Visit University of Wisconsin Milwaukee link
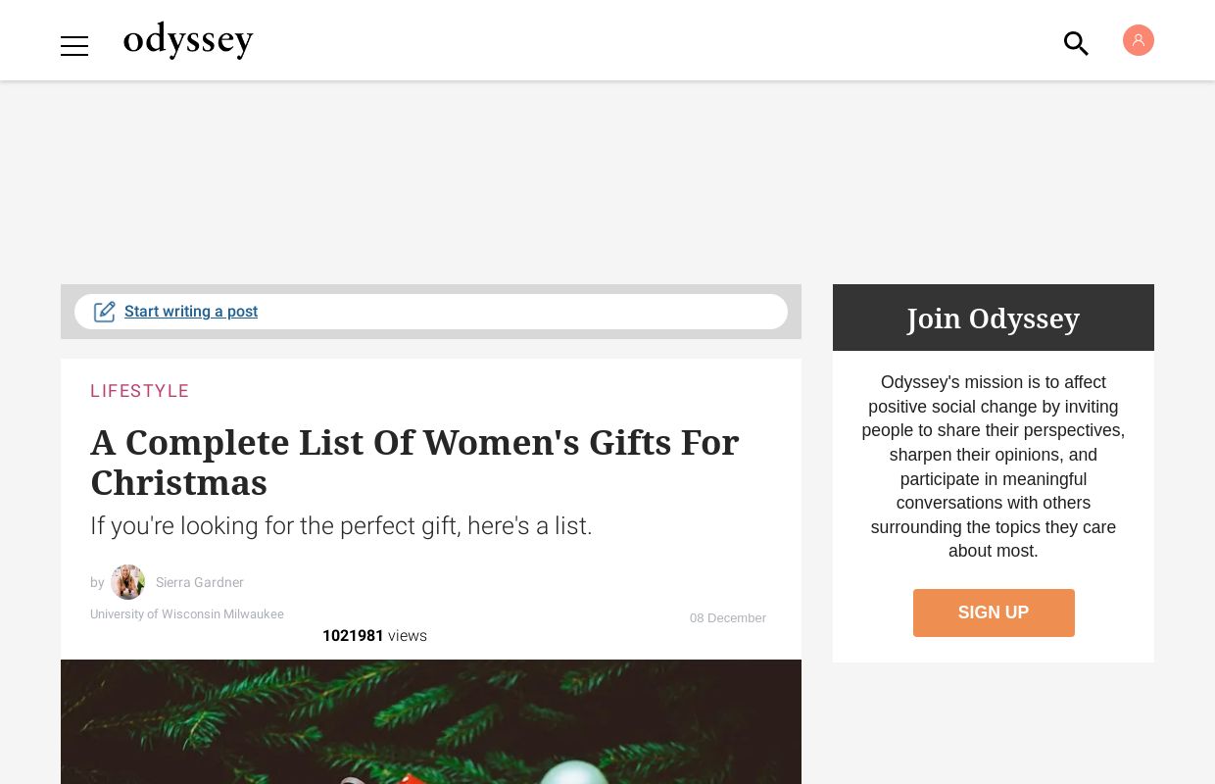The width and height of the screenshot is (1215, 784). [187, 614]
